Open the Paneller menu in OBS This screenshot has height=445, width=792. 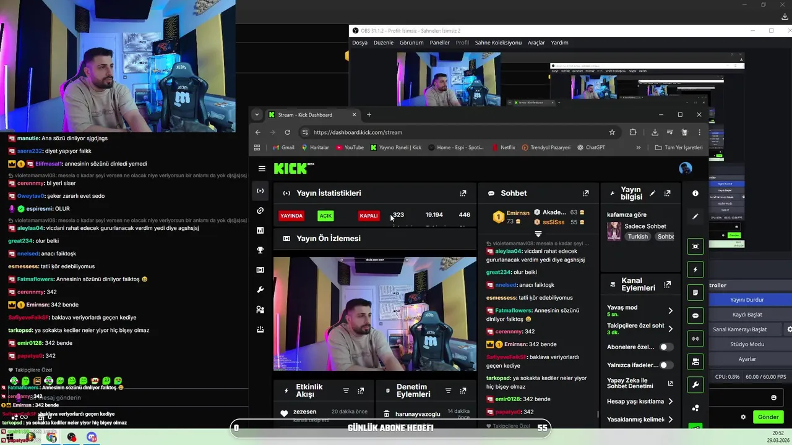click(x=439, y=43)
